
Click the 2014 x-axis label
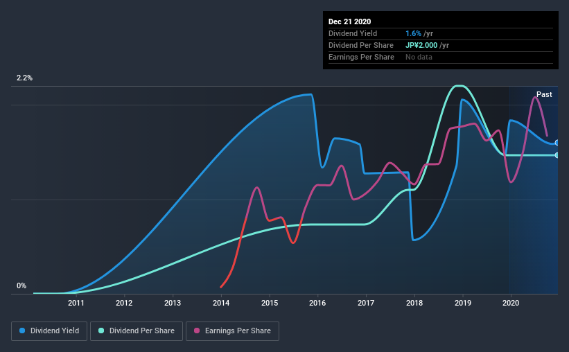click(x=221, y=303)
